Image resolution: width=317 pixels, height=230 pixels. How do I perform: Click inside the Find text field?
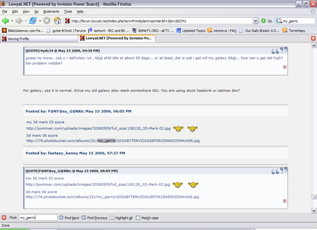38,218
